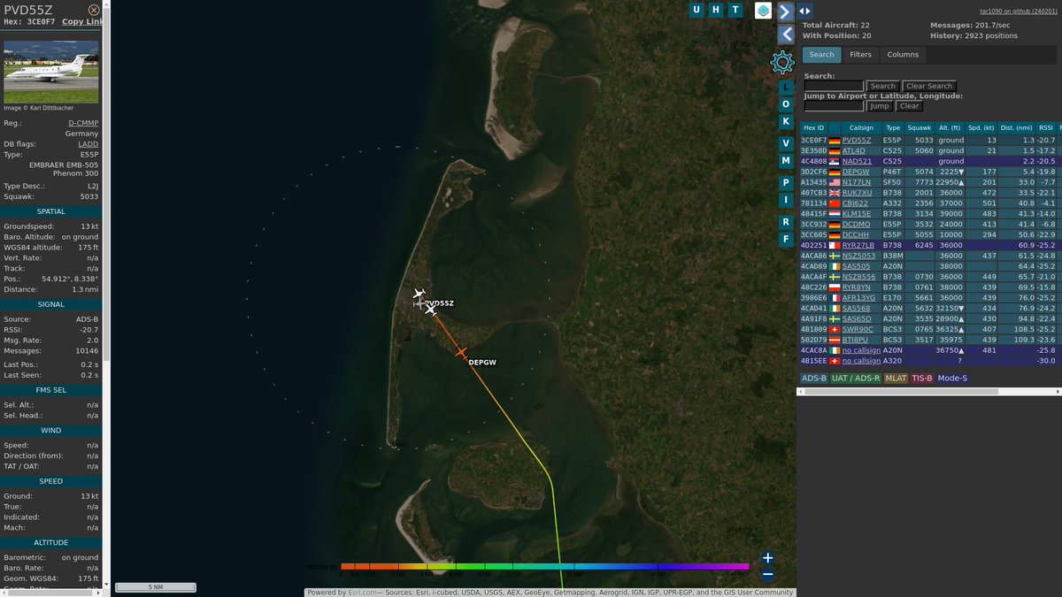Viewport: 1062px width, 597px height.
Task: Zoom out the map with minus button
Action: click(x=767, y=575)
